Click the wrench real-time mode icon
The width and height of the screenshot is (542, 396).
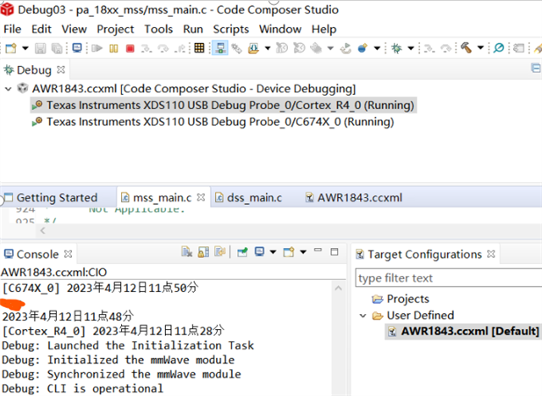[x=237, y=48]
